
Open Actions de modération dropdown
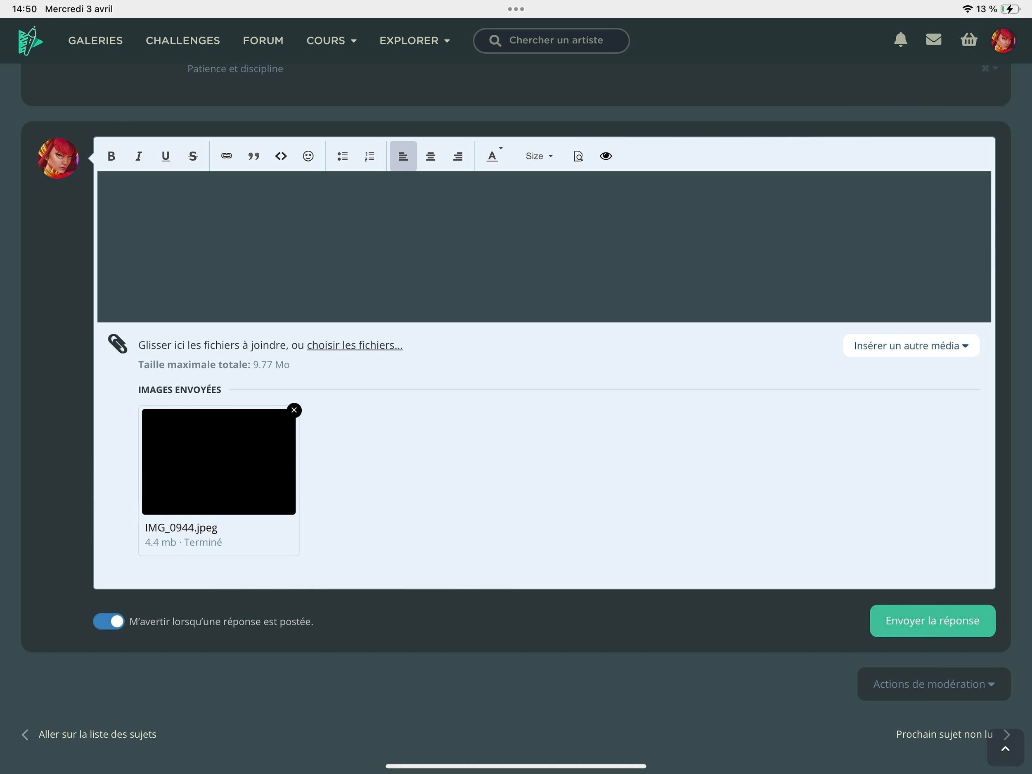pos(934,684)
